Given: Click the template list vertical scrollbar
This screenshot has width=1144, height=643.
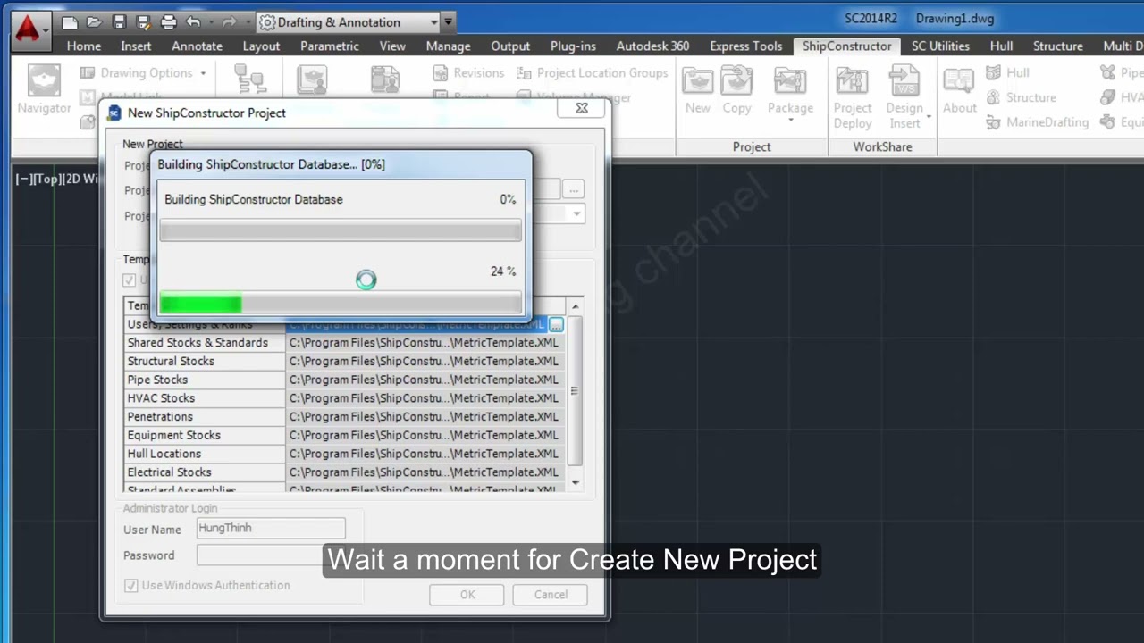Looking at the screenshot, I should (x=575, y=394).
